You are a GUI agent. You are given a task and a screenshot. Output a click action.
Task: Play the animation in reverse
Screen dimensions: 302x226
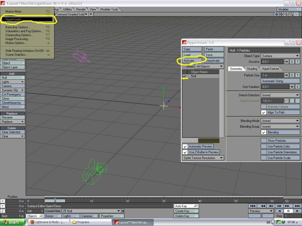[x=279, y=211]
